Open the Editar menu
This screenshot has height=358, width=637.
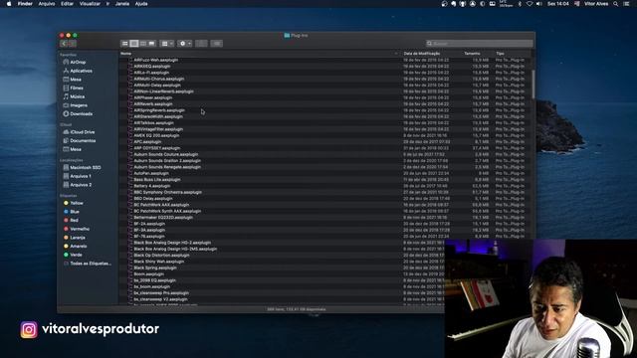(67, 4)
